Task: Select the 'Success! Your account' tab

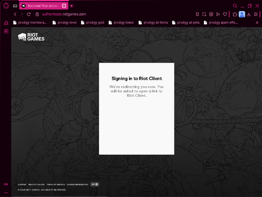Action: tap(43, 6)
